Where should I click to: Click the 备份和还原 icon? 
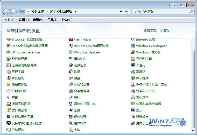8,59
